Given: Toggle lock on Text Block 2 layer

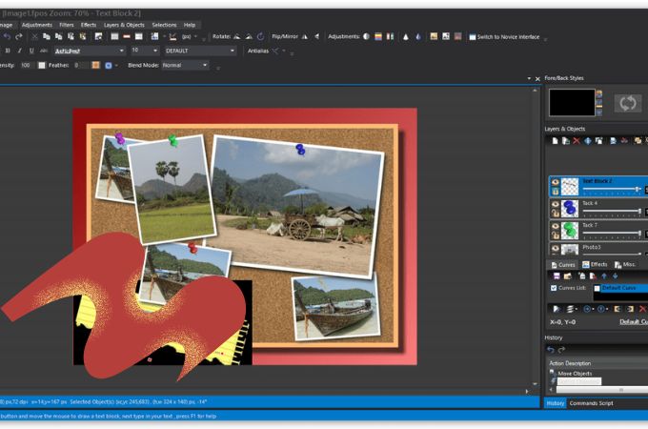Looking at the screenshot, I should pos(556,192).
